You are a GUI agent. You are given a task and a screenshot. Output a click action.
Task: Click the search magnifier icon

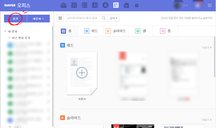(x=104, y=18)
